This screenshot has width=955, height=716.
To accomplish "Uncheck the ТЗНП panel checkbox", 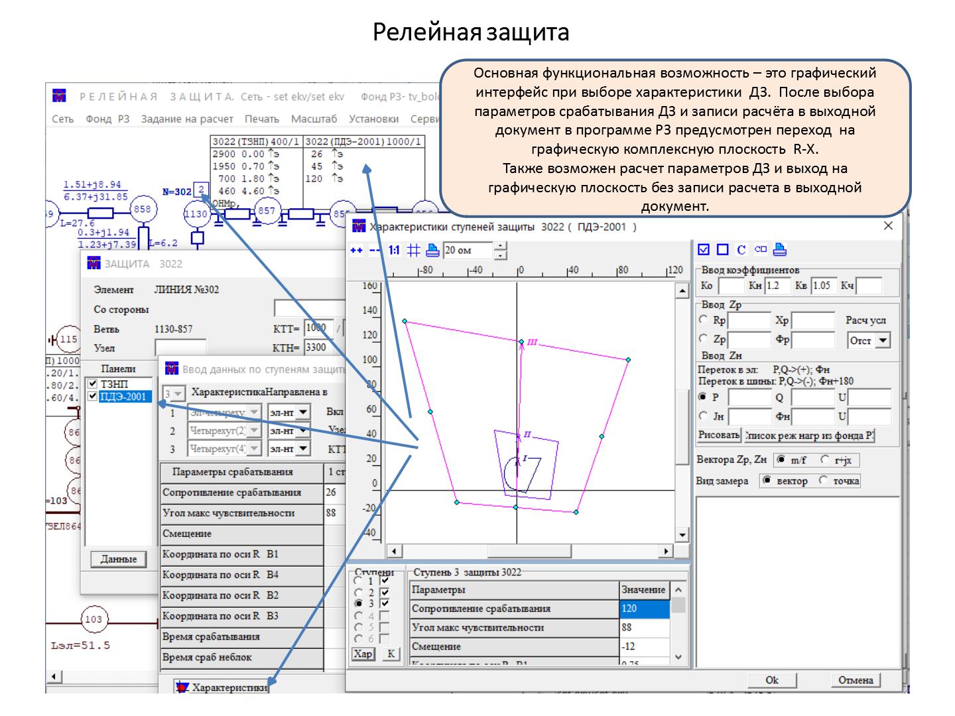I will point(93,384).
